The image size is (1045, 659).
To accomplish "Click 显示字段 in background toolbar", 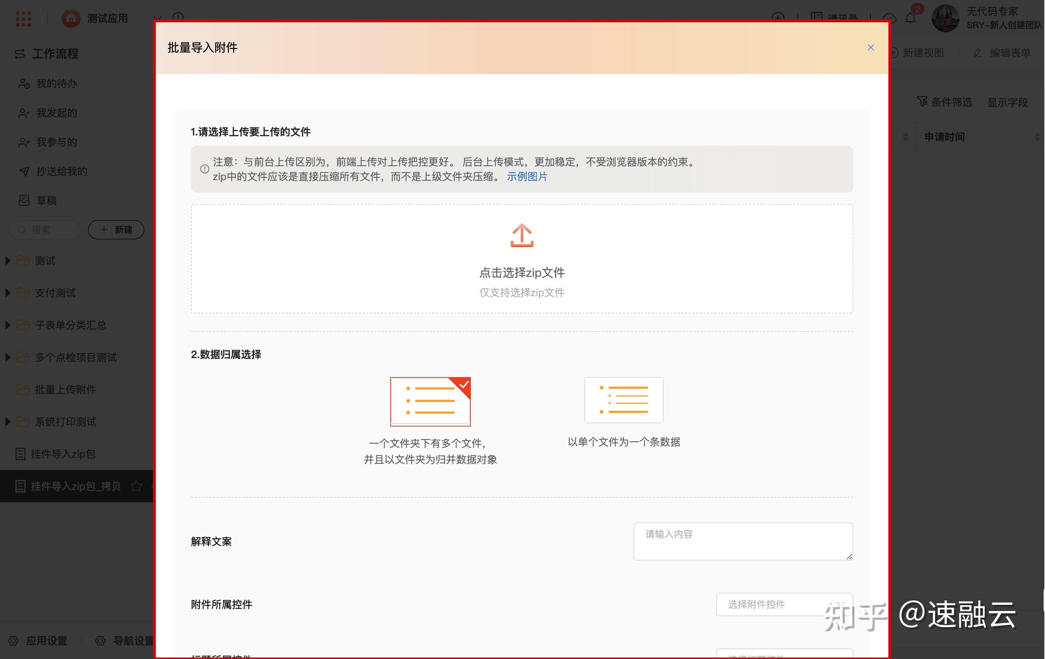I will click(1007, 103).
